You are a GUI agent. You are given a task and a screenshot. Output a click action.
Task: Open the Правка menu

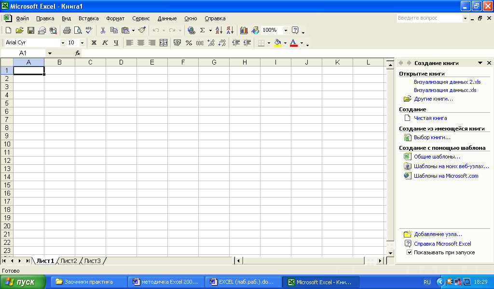(x=45, y=18)
